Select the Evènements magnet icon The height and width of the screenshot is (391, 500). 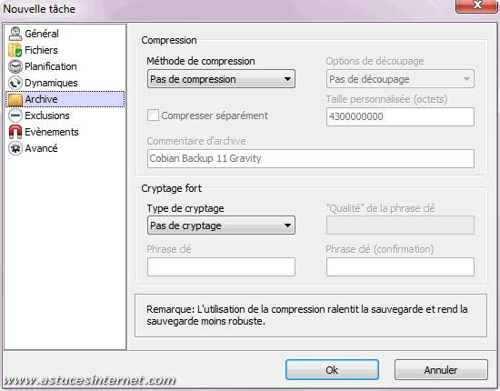[x=15, y=132]
